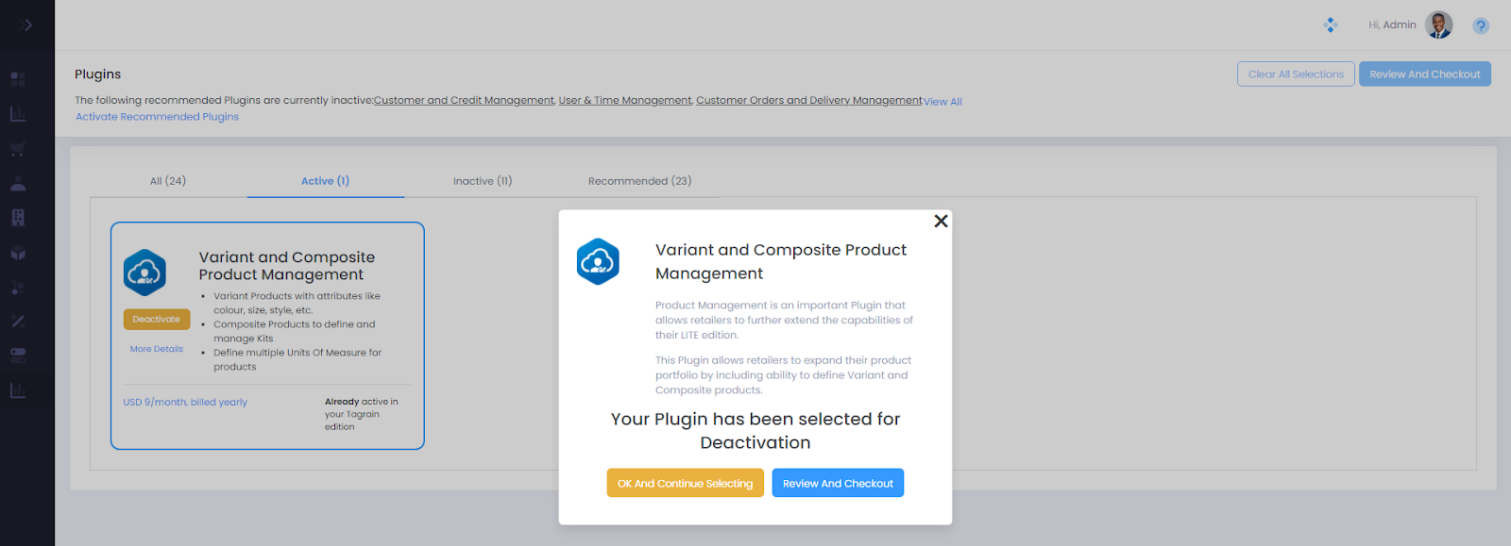This screenshot has width=1511, height=546.
Task: Click the View All link
Action: pyautogui.click(x=942, y=101)
